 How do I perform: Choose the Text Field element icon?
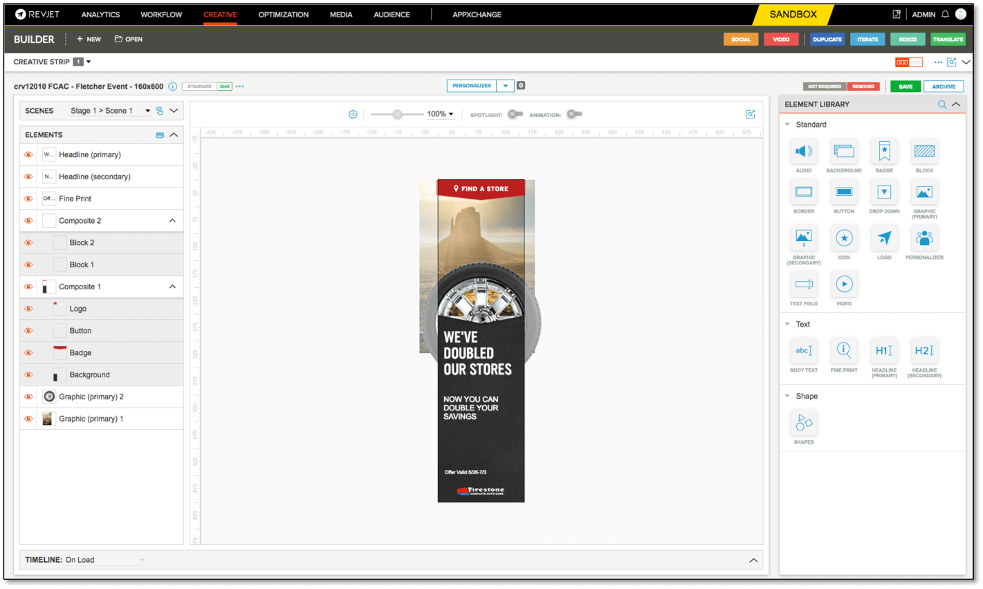pyautogui.click(x=804, y=285)
